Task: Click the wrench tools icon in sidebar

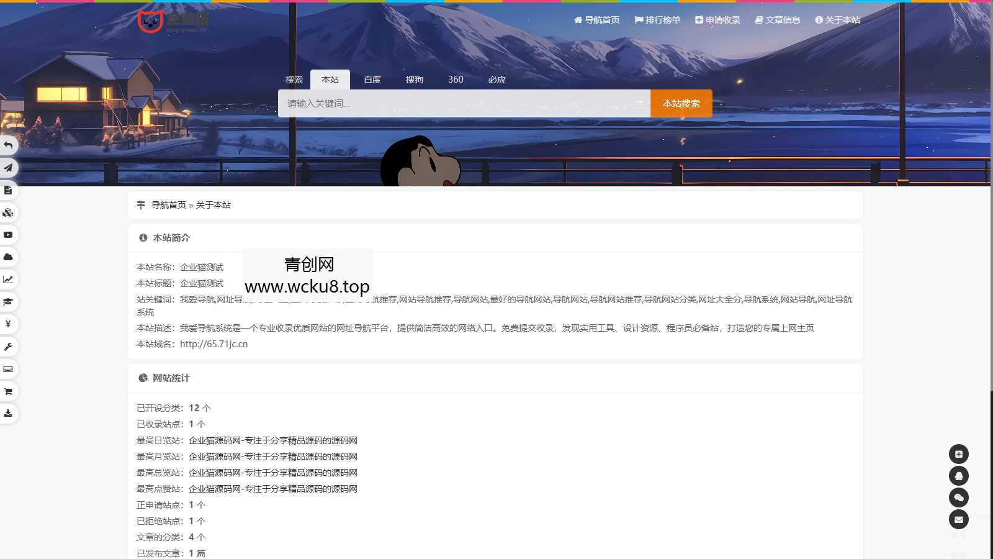Action: (8, 347)
